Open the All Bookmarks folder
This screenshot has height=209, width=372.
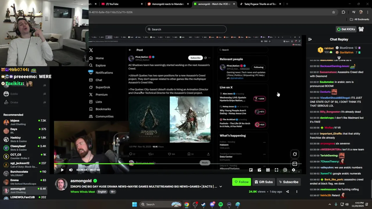pyautogui.click(x=360, y=19)
